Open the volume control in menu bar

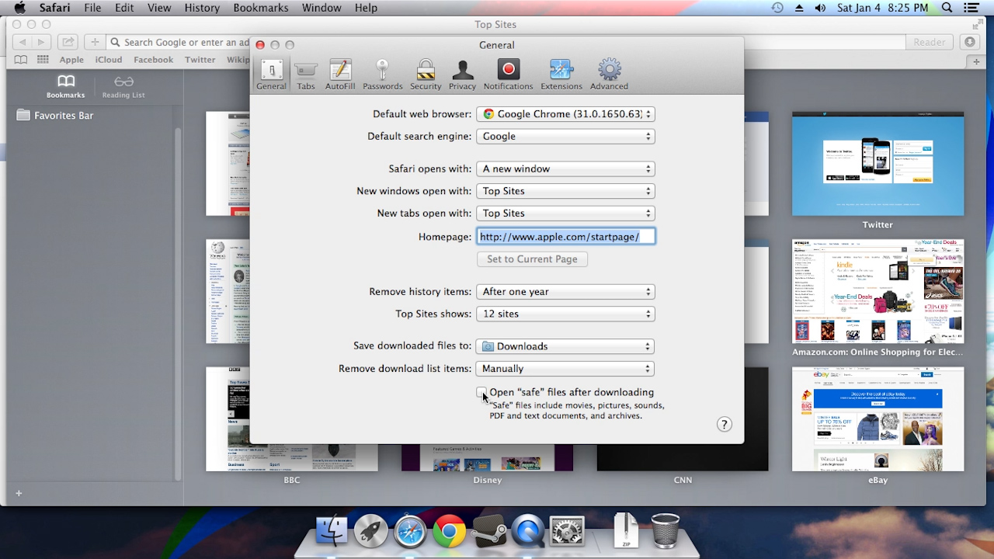click(821, 8)
